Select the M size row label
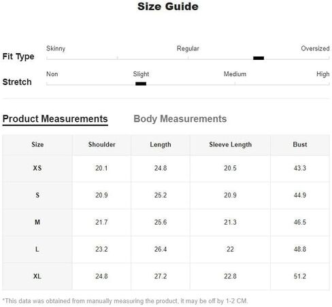332x307 pixels. [x=37, y=222]
